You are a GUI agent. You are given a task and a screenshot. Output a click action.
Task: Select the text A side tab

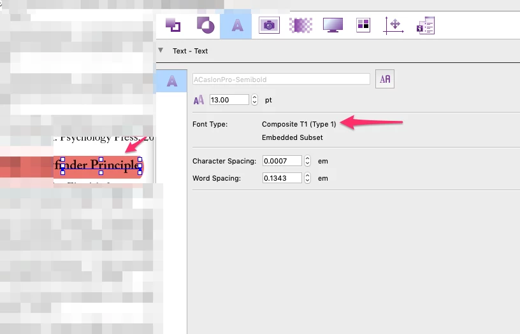(x=172, y=81)
